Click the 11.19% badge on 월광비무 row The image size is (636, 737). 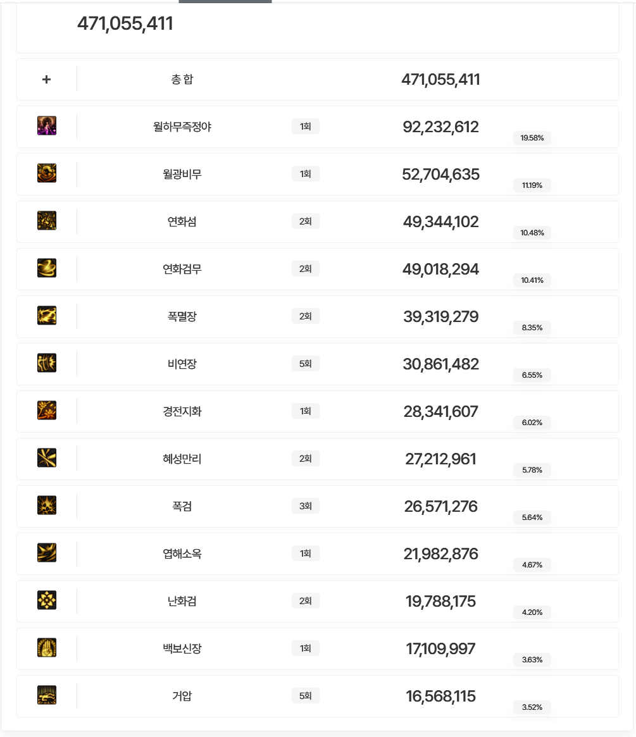(x=532, y=185)
